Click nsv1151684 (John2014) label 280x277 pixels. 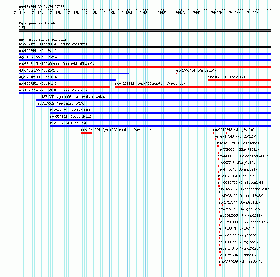tap(238, 255)
